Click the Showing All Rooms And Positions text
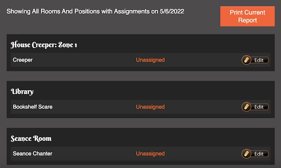Screen dimensions: 281x168 tap(53, 11)
